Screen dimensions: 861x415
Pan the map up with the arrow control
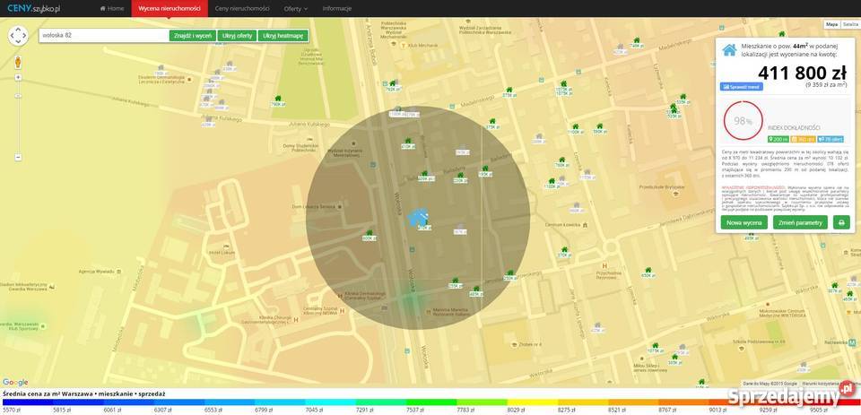18,29
